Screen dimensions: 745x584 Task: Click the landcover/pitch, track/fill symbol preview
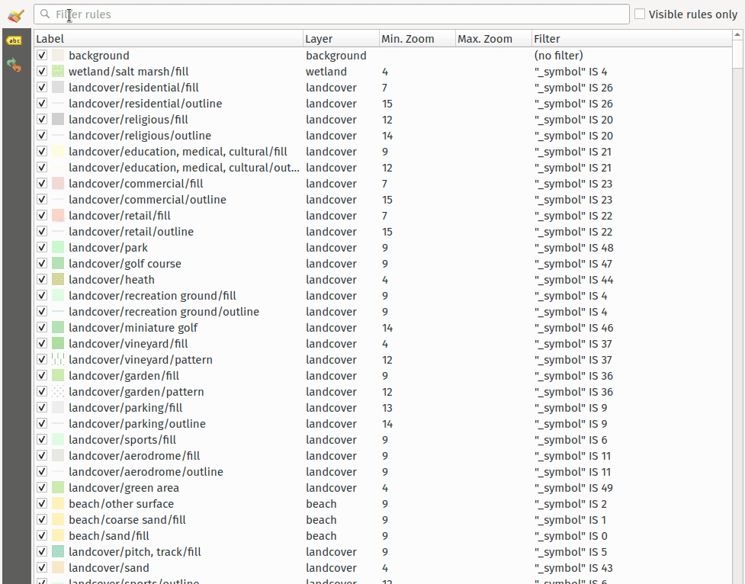pyautogui.click(x=58, y=552)
